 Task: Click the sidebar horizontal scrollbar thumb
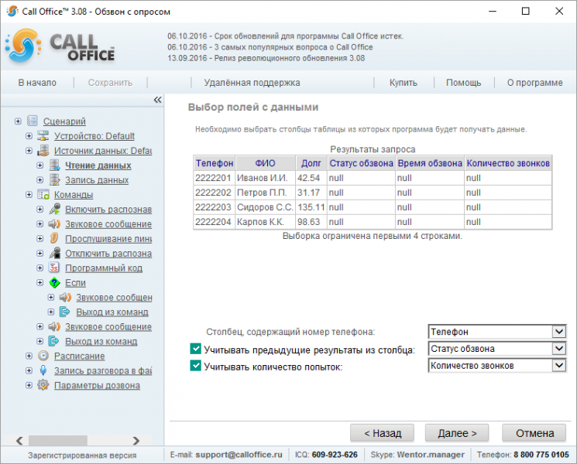point(58,440)
